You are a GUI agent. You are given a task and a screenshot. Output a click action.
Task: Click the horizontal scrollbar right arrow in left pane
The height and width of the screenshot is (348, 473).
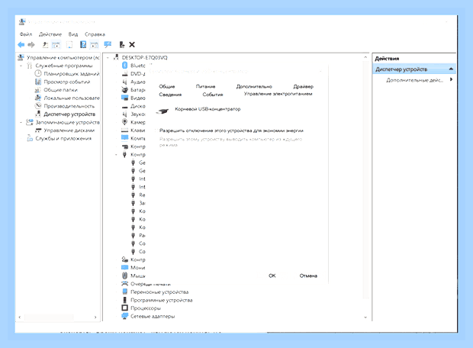[x=95, y=317]
